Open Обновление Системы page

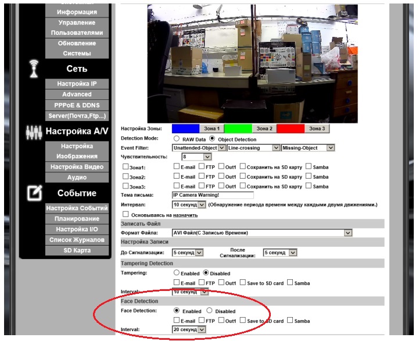(x=77, y=48)
